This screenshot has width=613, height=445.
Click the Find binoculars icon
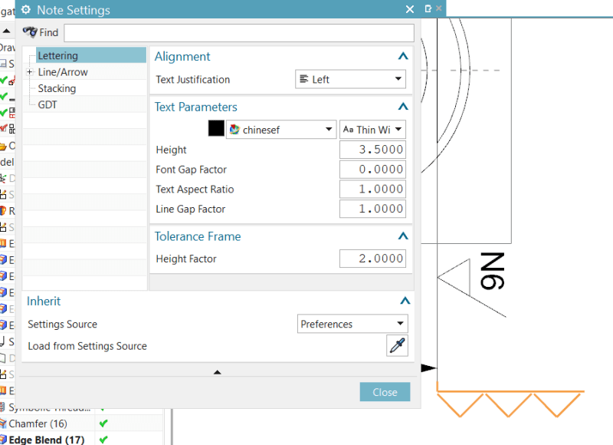pyautogui.click(x=30, y=32)
